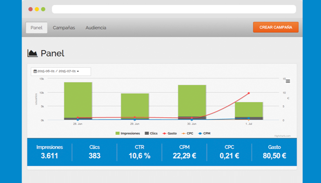Toggle Gasto series in legend
The image size is (321, 183).
point(170,133)
